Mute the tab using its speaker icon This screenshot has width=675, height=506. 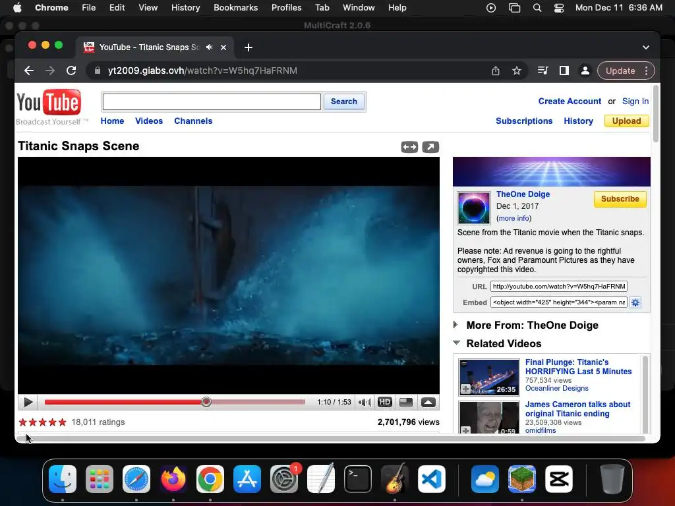[209, 47]
